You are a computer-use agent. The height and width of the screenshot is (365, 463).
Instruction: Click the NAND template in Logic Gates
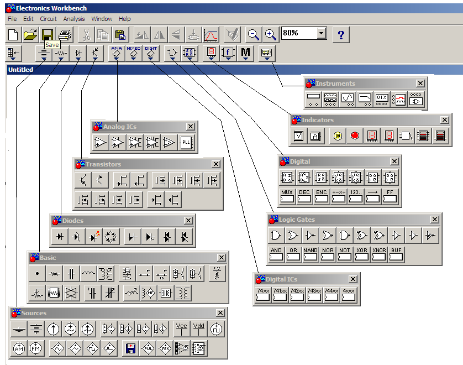tap(311, 254)
